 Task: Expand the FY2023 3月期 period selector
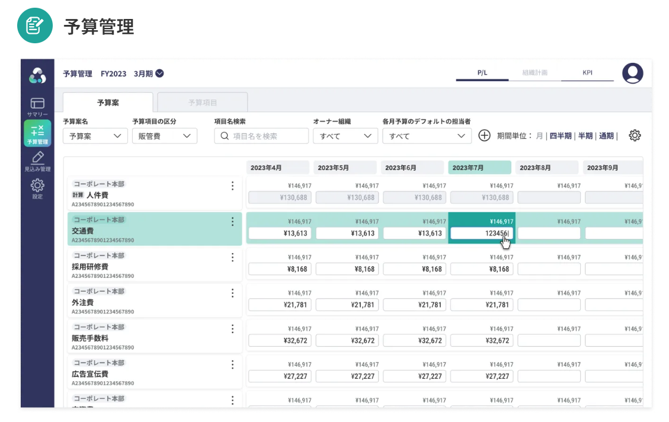[159, 74]
